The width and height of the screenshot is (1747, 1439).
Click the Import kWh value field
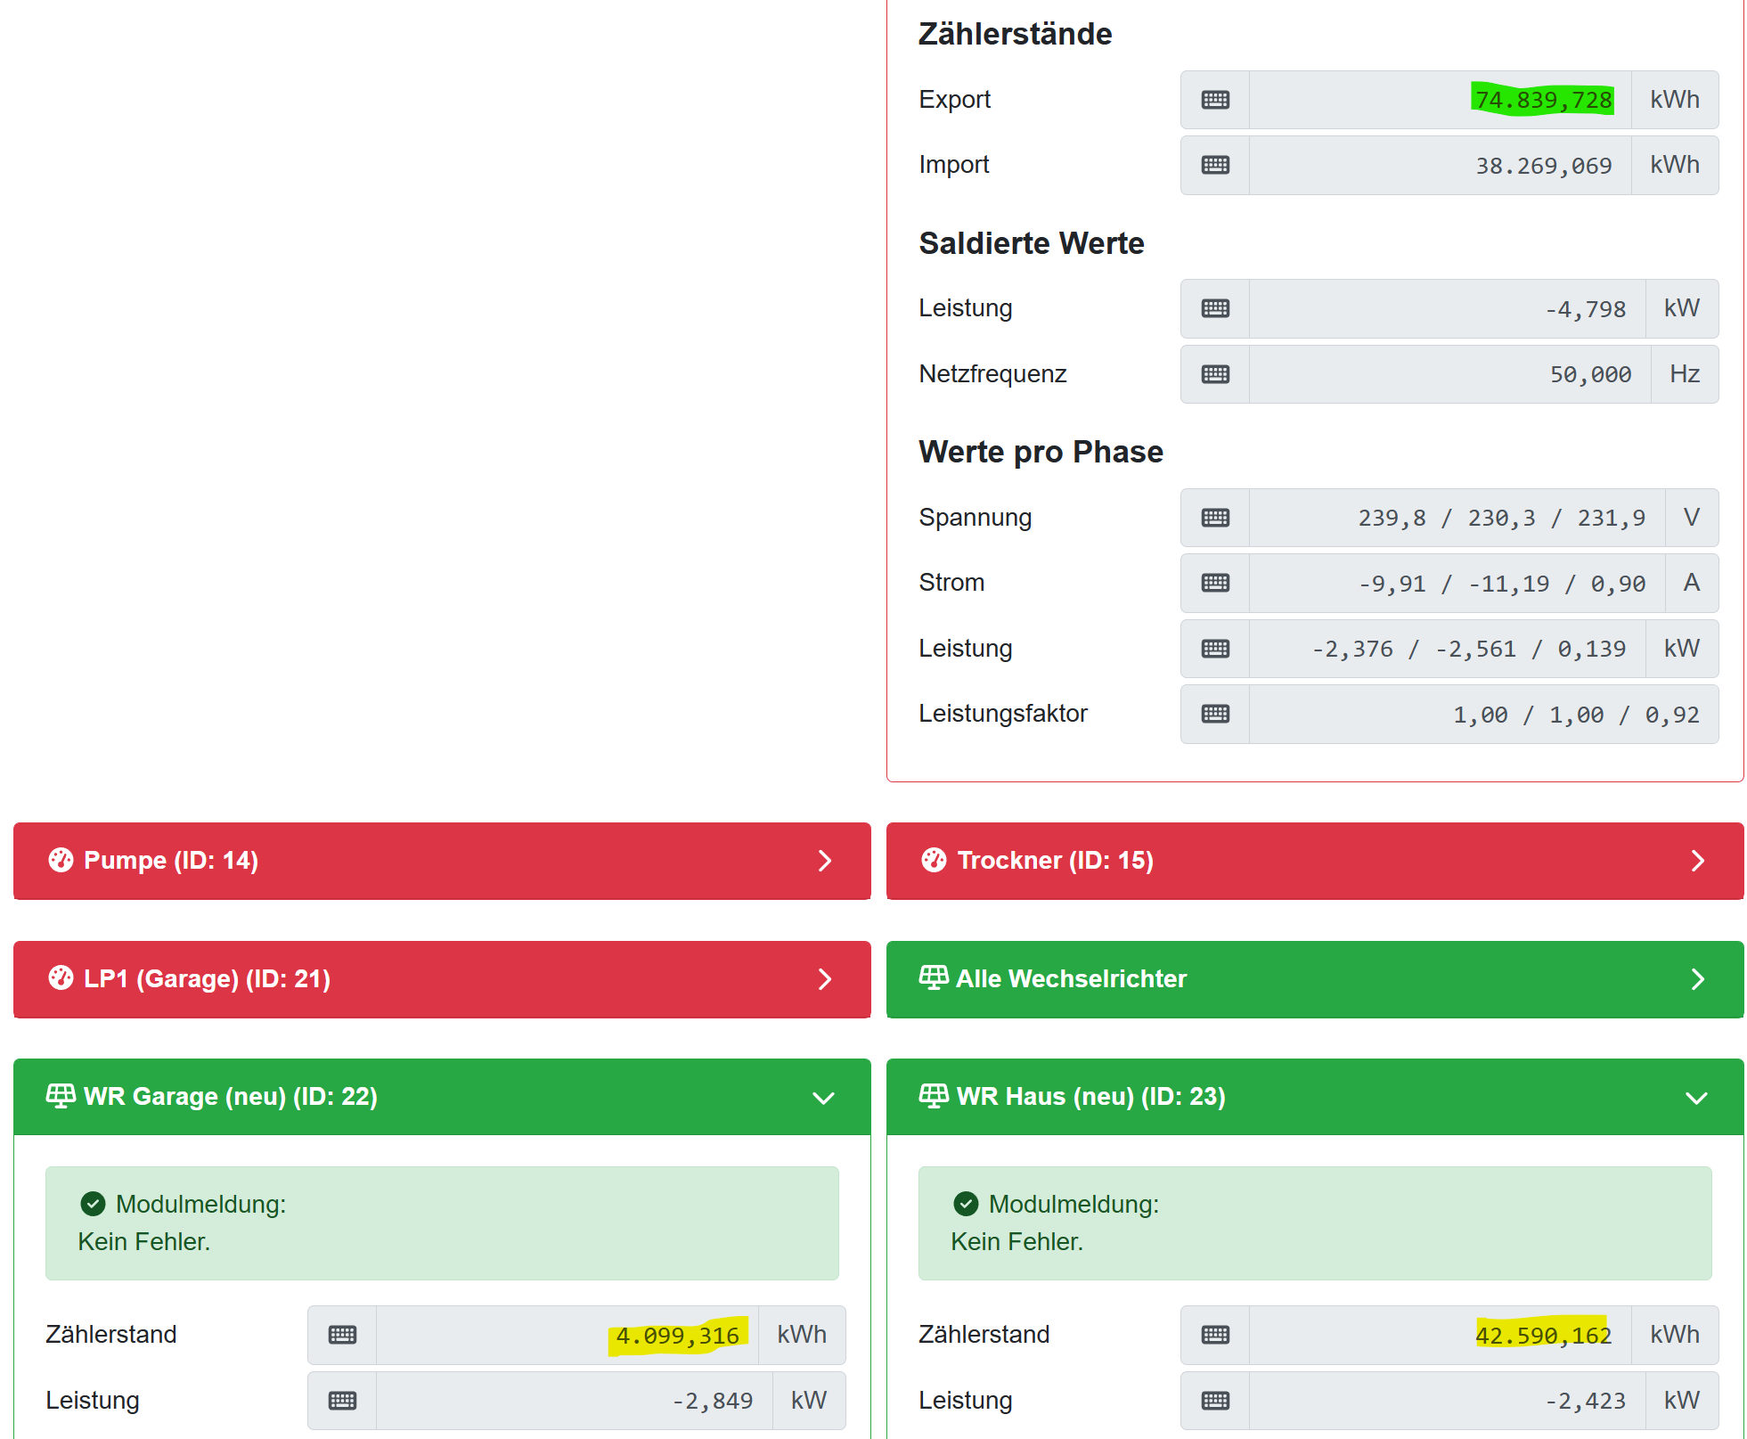pos(1440,165)
